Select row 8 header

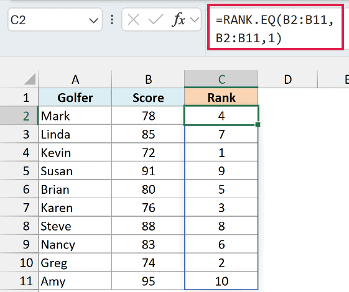click(x=19, y=226)
